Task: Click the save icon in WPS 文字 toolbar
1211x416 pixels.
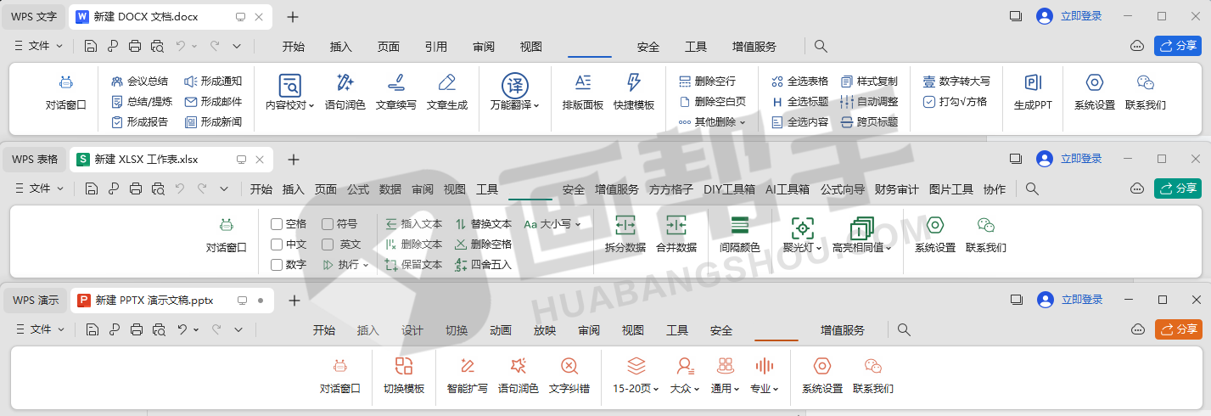Action: pyautogui.click(x=91, y=47)
